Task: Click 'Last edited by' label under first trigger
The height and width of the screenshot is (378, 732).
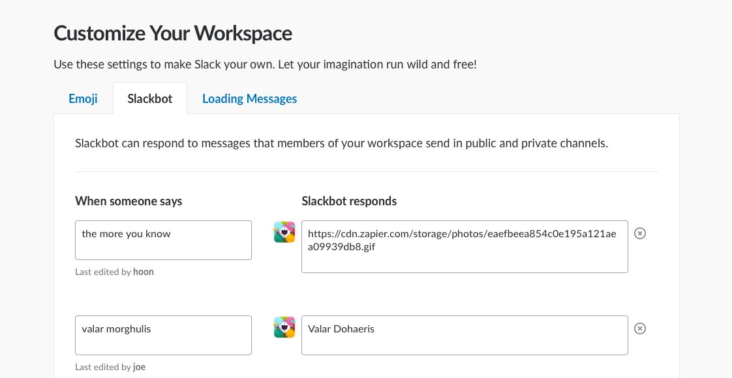Action: 103,272
